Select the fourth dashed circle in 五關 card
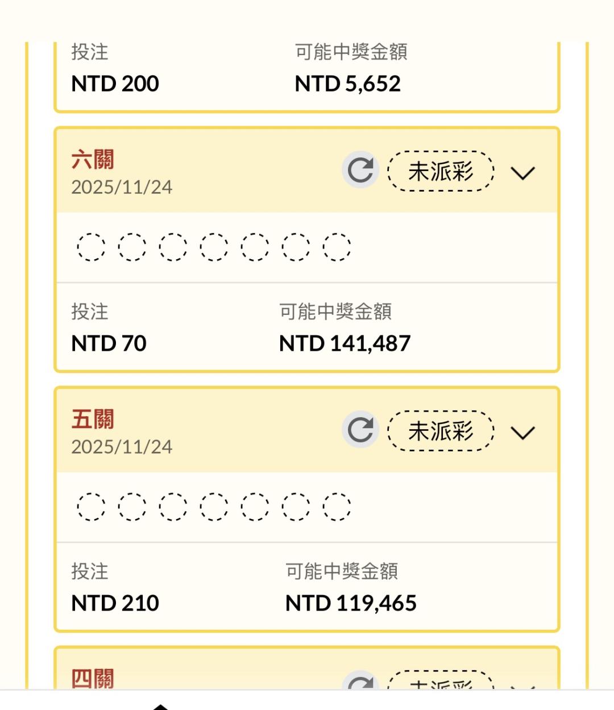The width and height of the screenshot is (614, 710). pyautogui.click(x=214, y=506)
